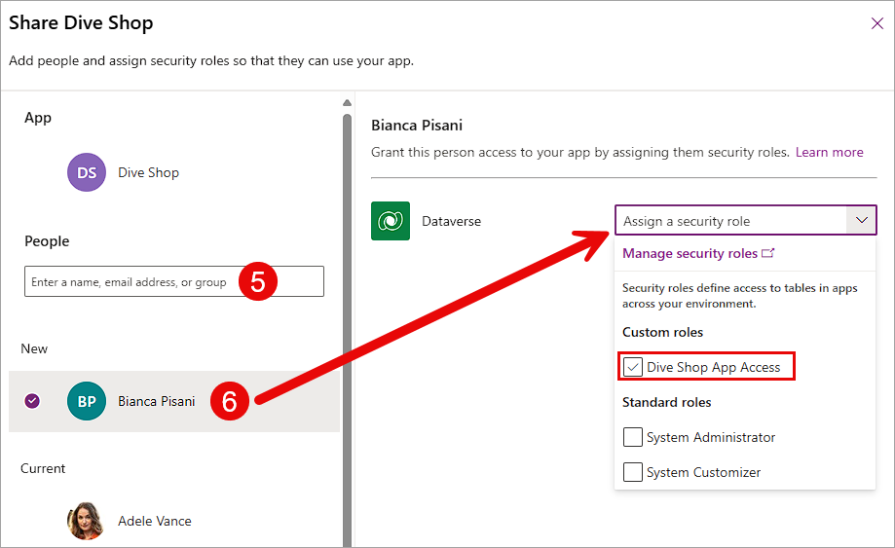
Task: Close the Share Dive Shop dialog
Action: [x=876, y=23]
